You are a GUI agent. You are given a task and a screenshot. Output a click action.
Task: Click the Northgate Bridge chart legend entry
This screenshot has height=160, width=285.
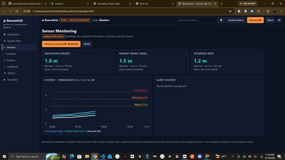pos(54,131)
